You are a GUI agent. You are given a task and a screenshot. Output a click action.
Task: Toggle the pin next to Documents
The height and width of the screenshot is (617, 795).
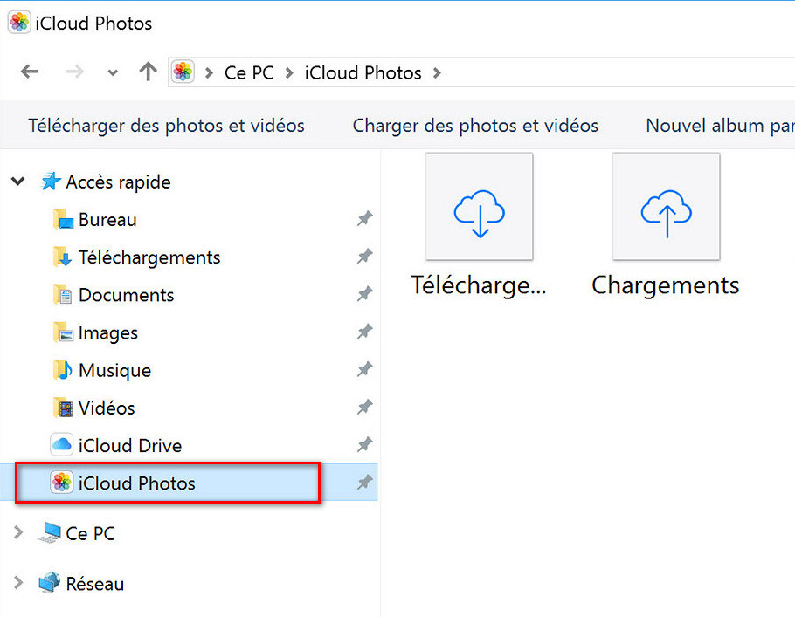[x=364, y=295]
